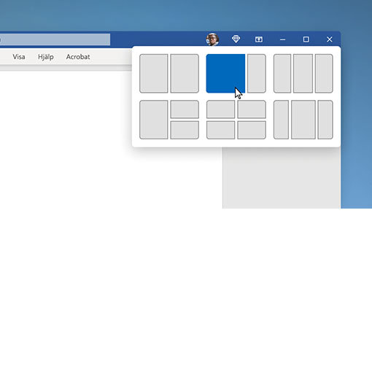Minimize the Word window

coord(282,39)
